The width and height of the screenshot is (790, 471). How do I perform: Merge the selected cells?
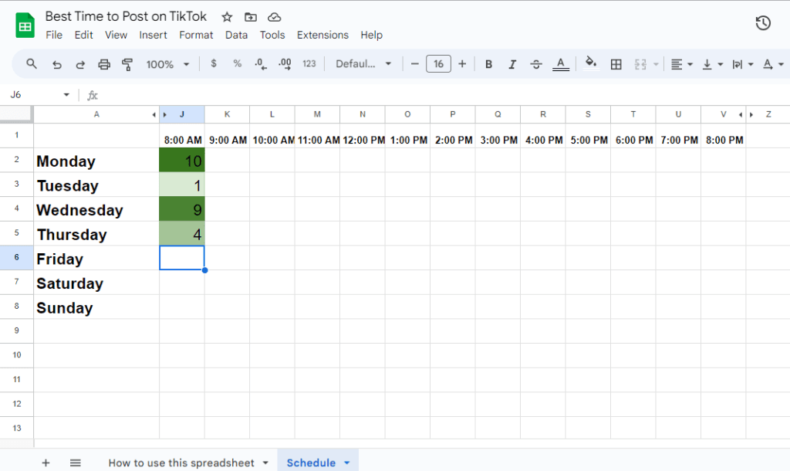point(641,64)
